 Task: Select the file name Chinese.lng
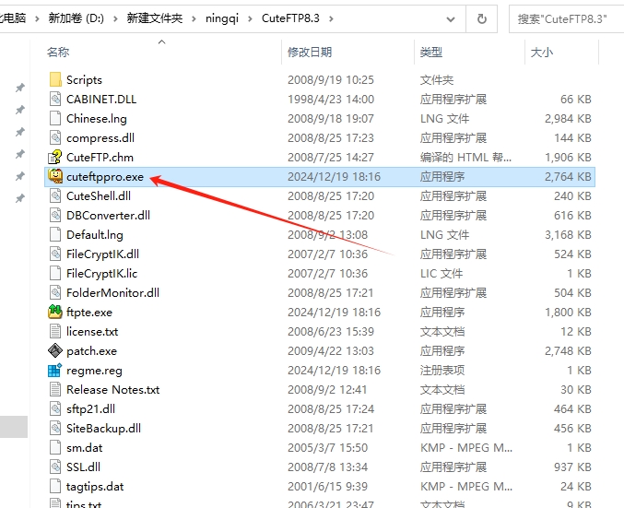(x=97, y=119)
